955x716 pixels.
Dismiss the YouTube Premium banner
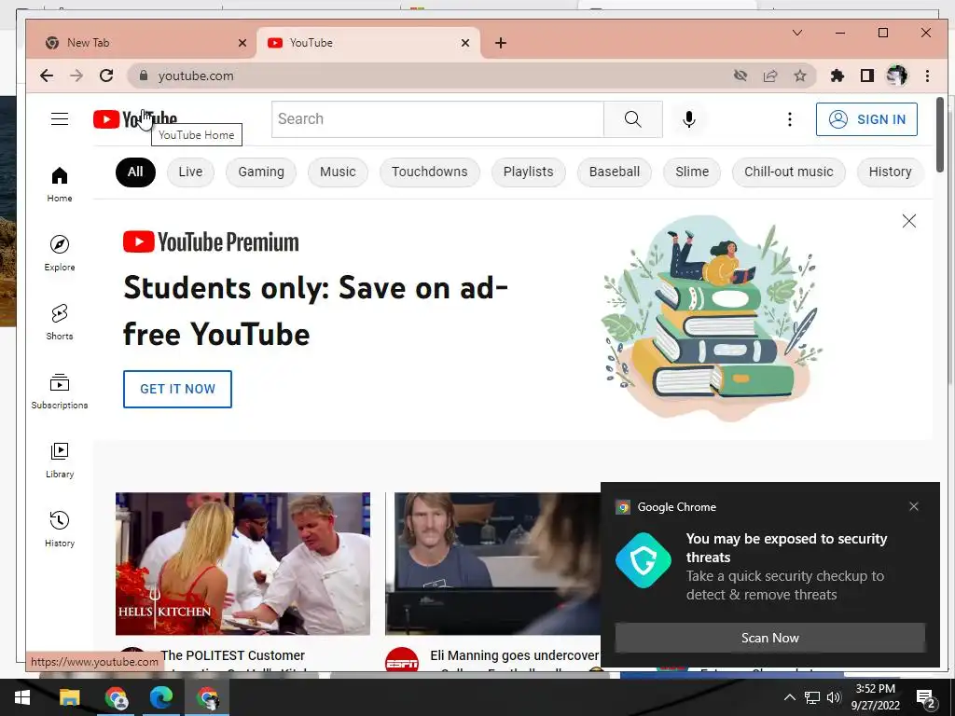tap(908, 221)
